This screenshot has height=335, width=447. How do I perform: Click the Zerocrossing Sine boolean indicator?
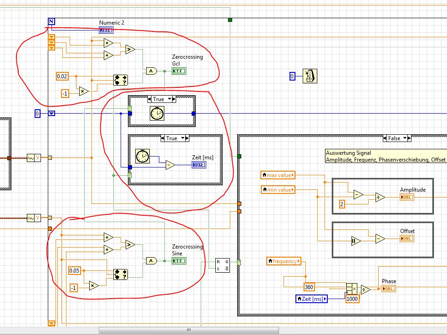[x=179, y=261]
